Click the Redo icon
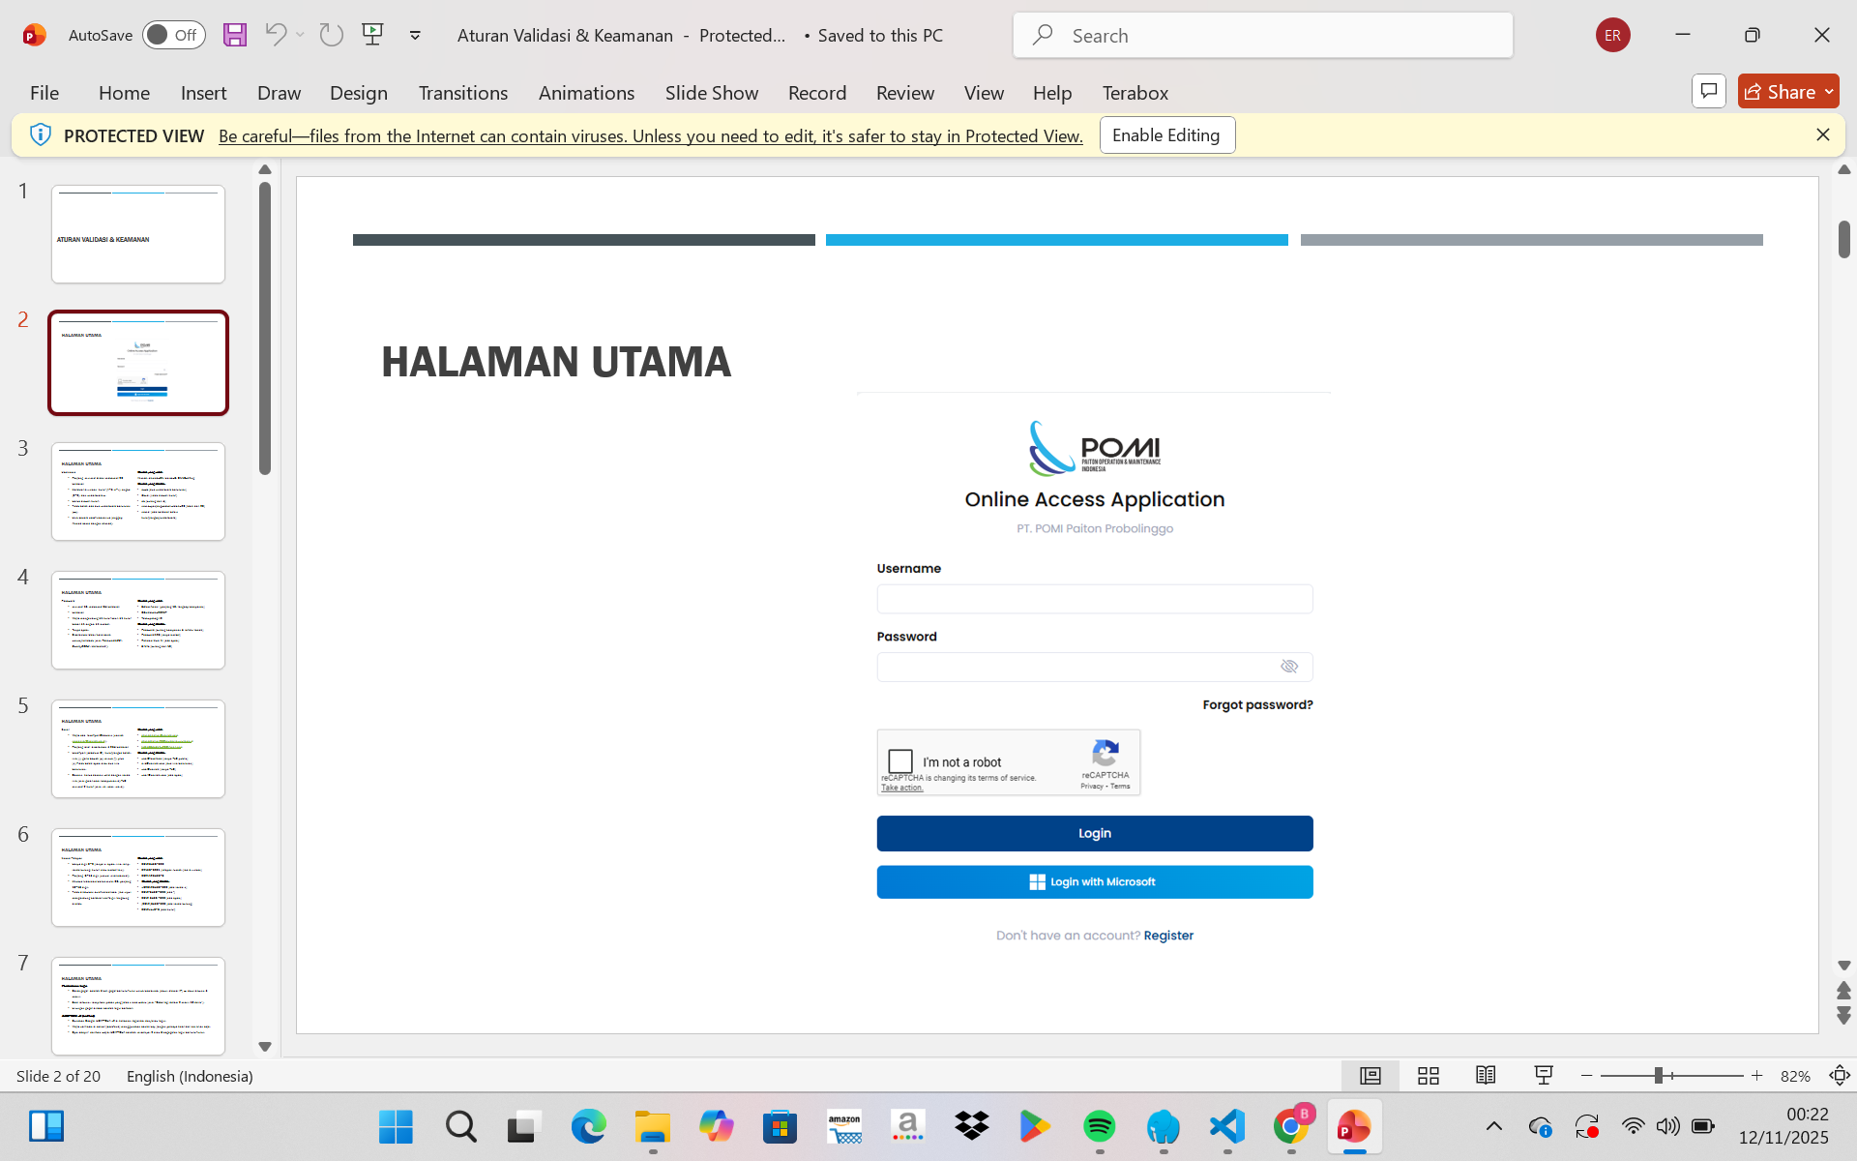Viewport: 1857px width, 1161px height. (332, 35)
